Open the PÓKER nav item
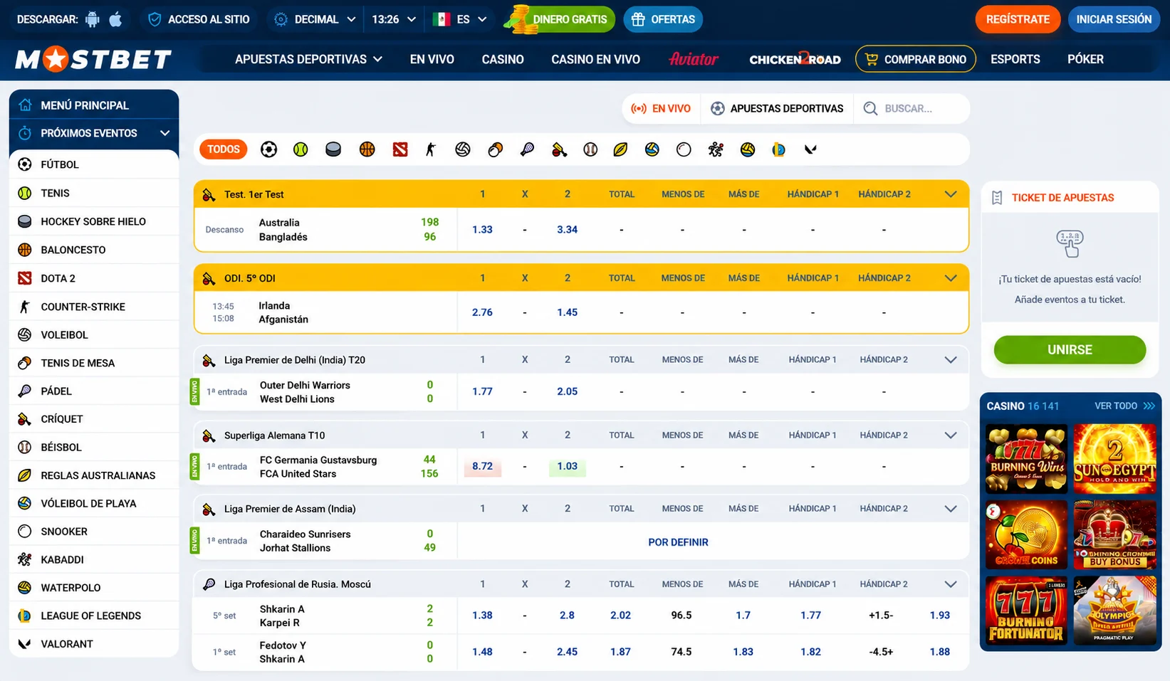Image resolution: width=1170 pixels, height=681 pixels. 1085,59
